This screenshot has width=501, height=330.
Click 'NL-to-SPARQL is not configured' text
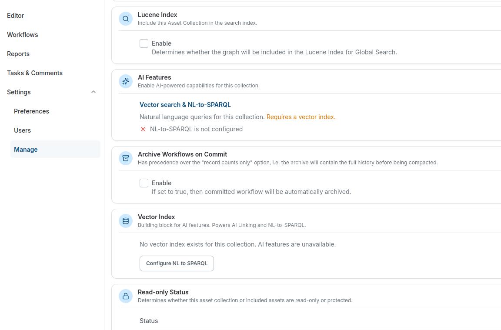(x=196, y=129)
